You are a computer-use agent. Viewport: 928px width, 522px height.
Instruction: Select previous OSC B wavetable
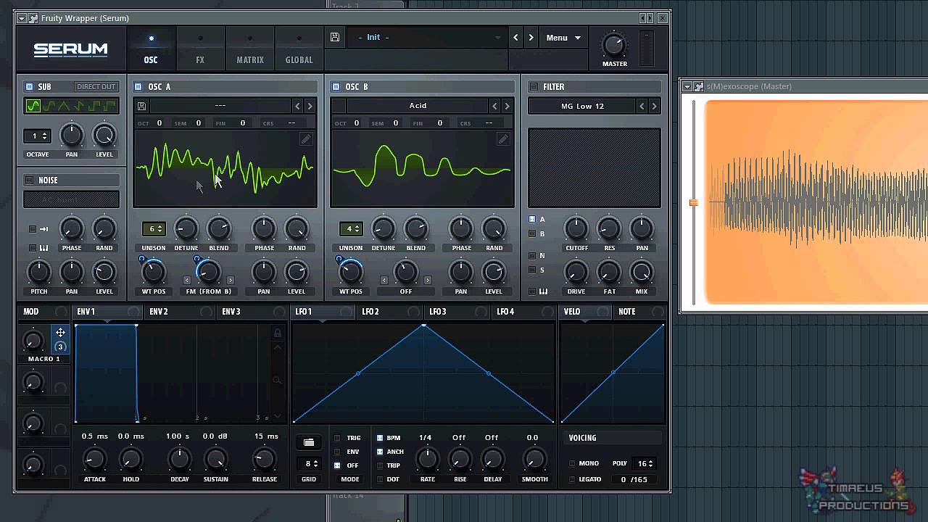pos(494,106)
